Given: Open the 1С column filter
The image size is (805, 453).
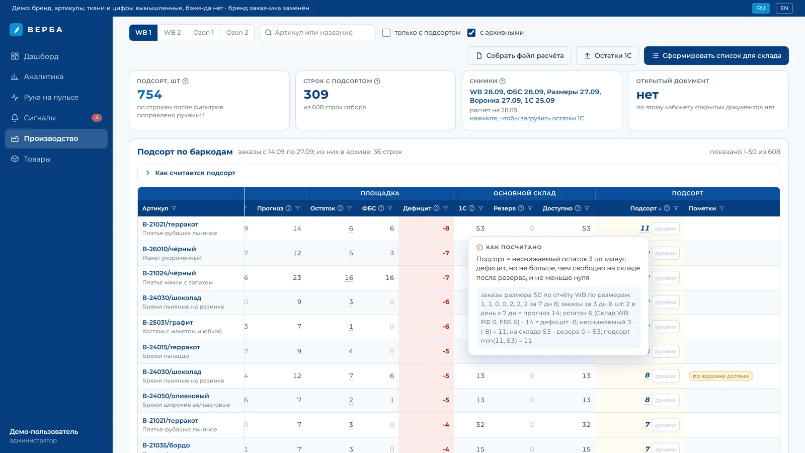Looking at the screenshot, I should 480,208.
